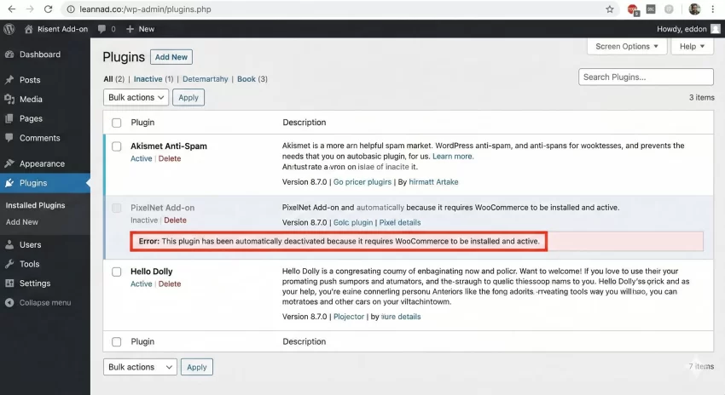
Task: Delete the PixelNet Add-on plugin
Action: pyautogui.click(x=175, y=220)
